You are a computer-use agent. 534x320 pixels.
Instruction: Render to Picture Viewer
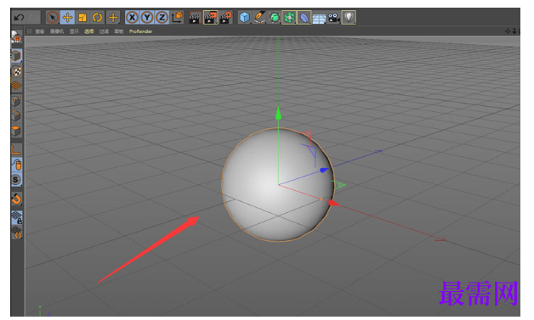click(210, 17)
